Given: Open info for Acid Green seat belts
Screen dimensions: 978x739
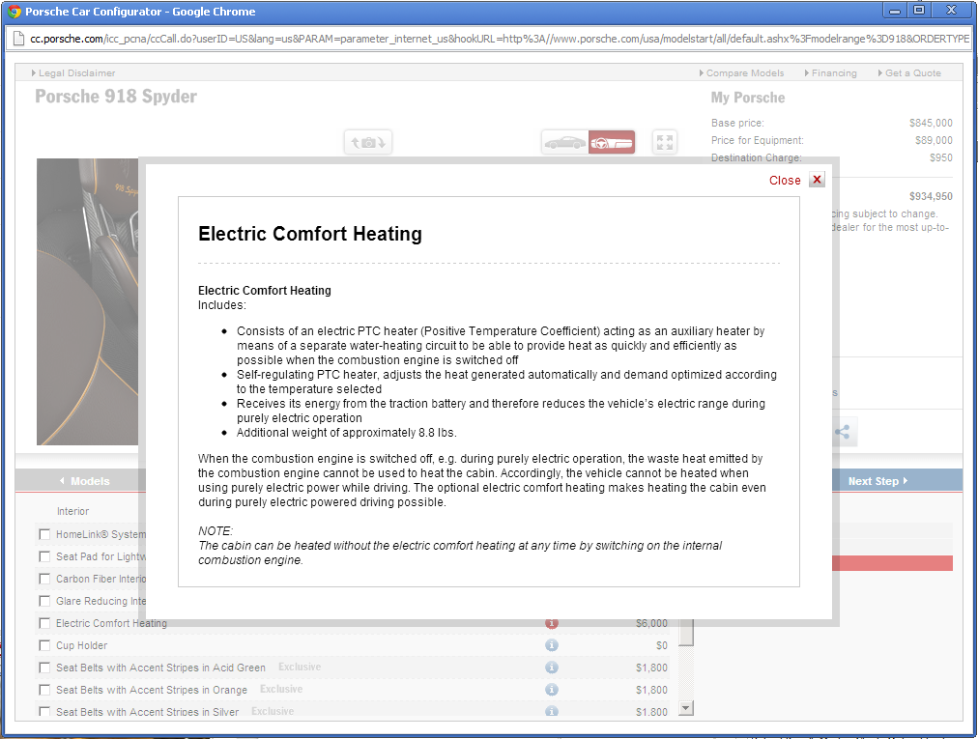Looking at the screenshot, I should click(552, 668).
